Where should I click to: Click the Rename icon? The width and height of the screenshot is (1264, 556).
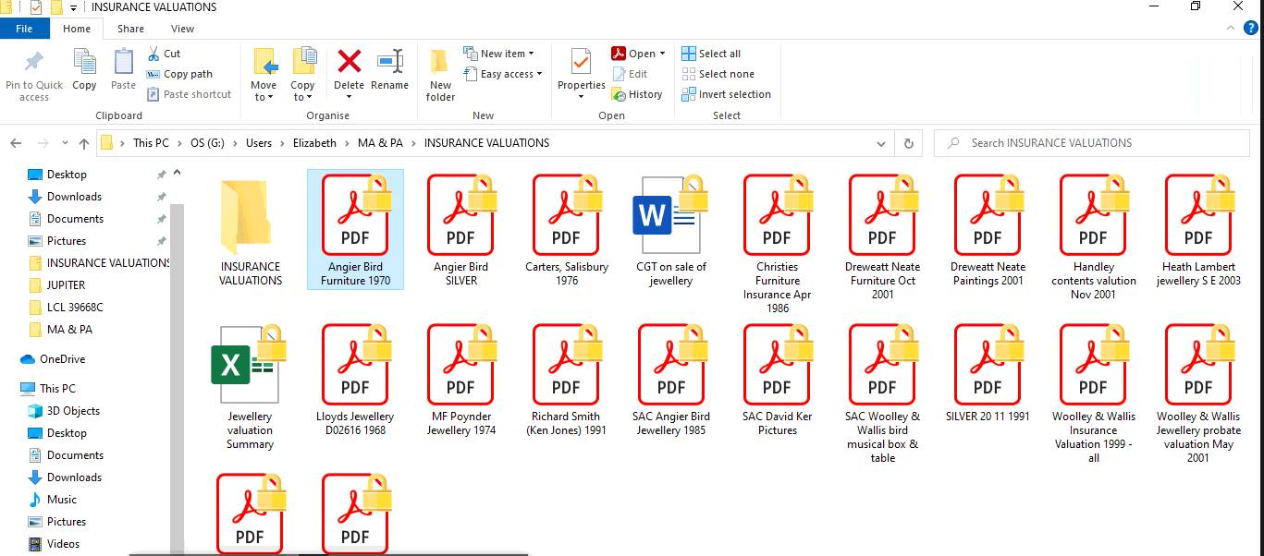click(390, 62)
